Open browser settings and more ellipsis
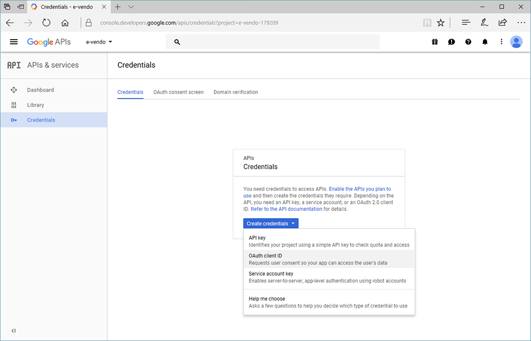531x341 pixels. (x=521, y=22)
